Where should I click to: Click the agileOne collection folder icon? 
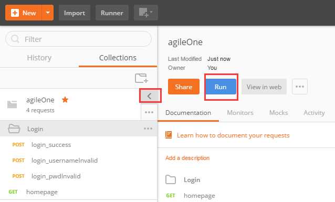tap(12, 104)
